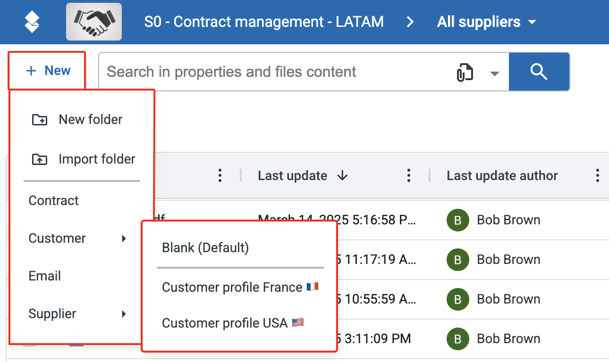Select the New folder icon

click(x=40, y=119)
